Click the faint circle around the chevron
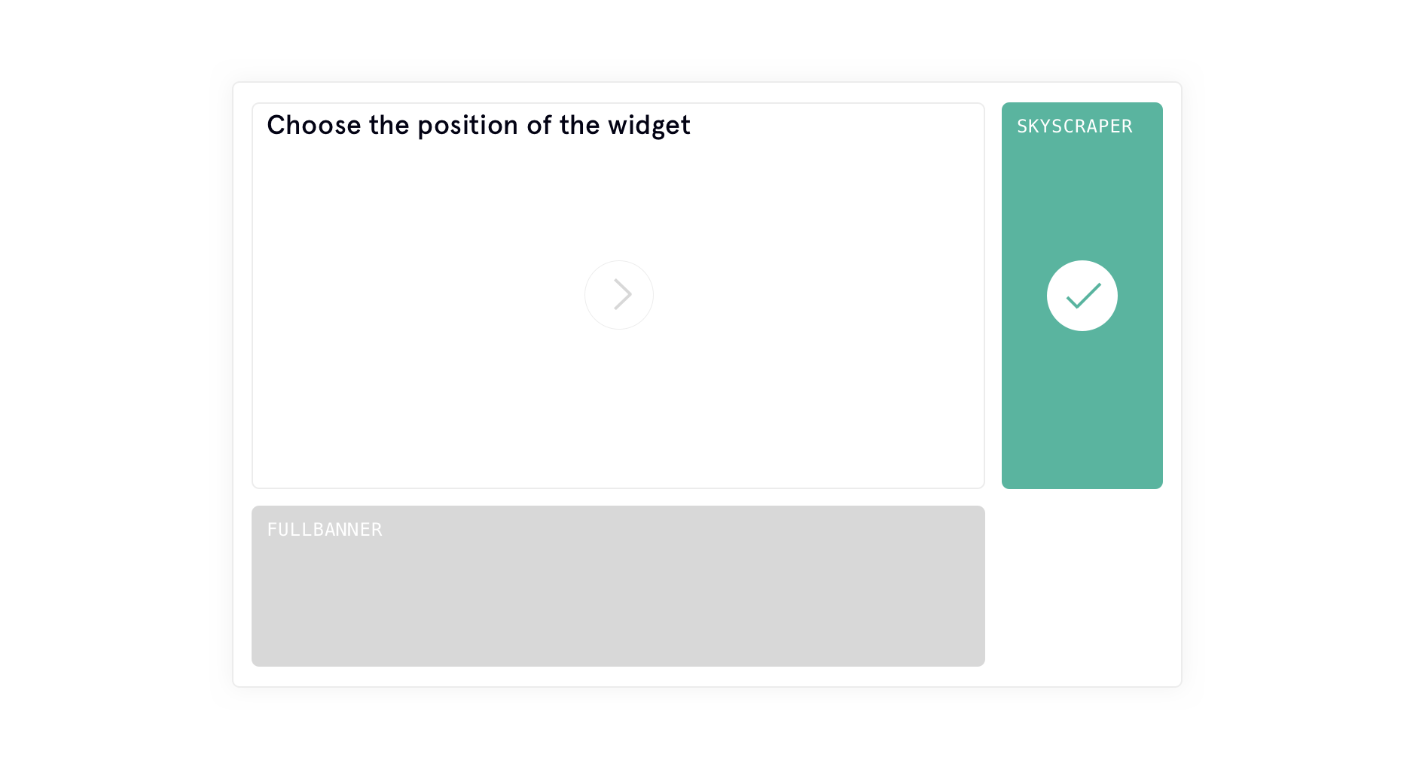 (619, 295)
